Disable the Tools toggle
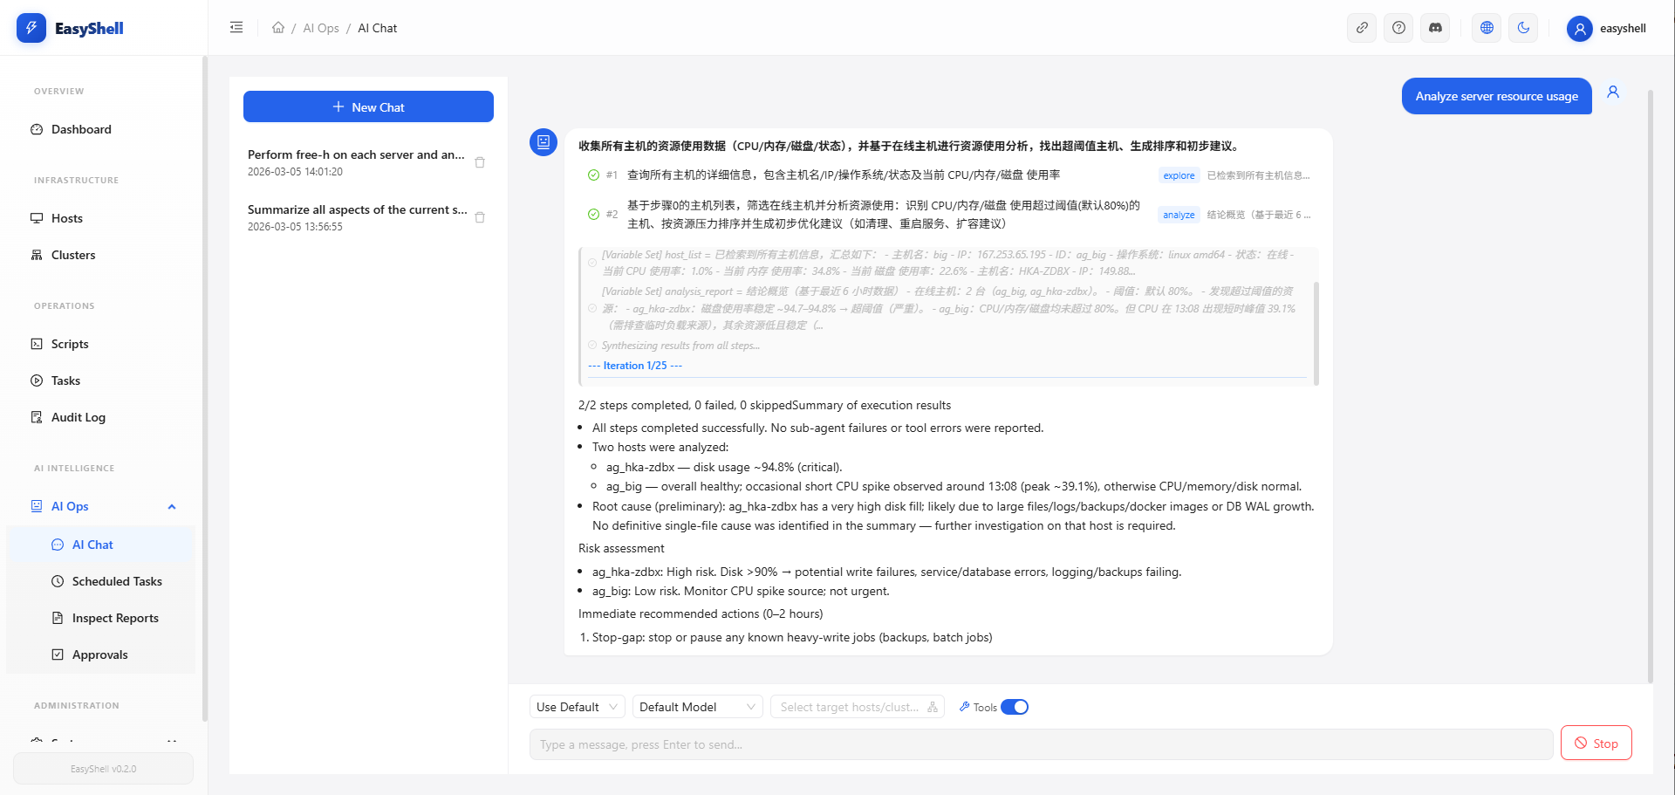The width and height of the screenshot is (1675, 795). click(1015, 707)
